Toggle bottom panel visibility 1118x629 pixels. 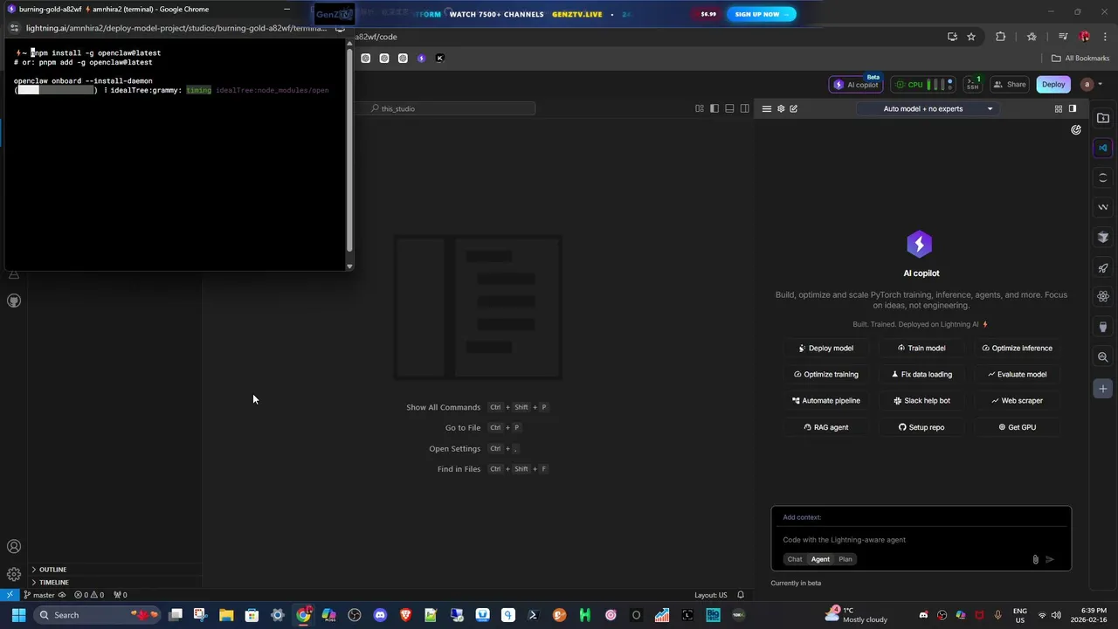point(729,108)
